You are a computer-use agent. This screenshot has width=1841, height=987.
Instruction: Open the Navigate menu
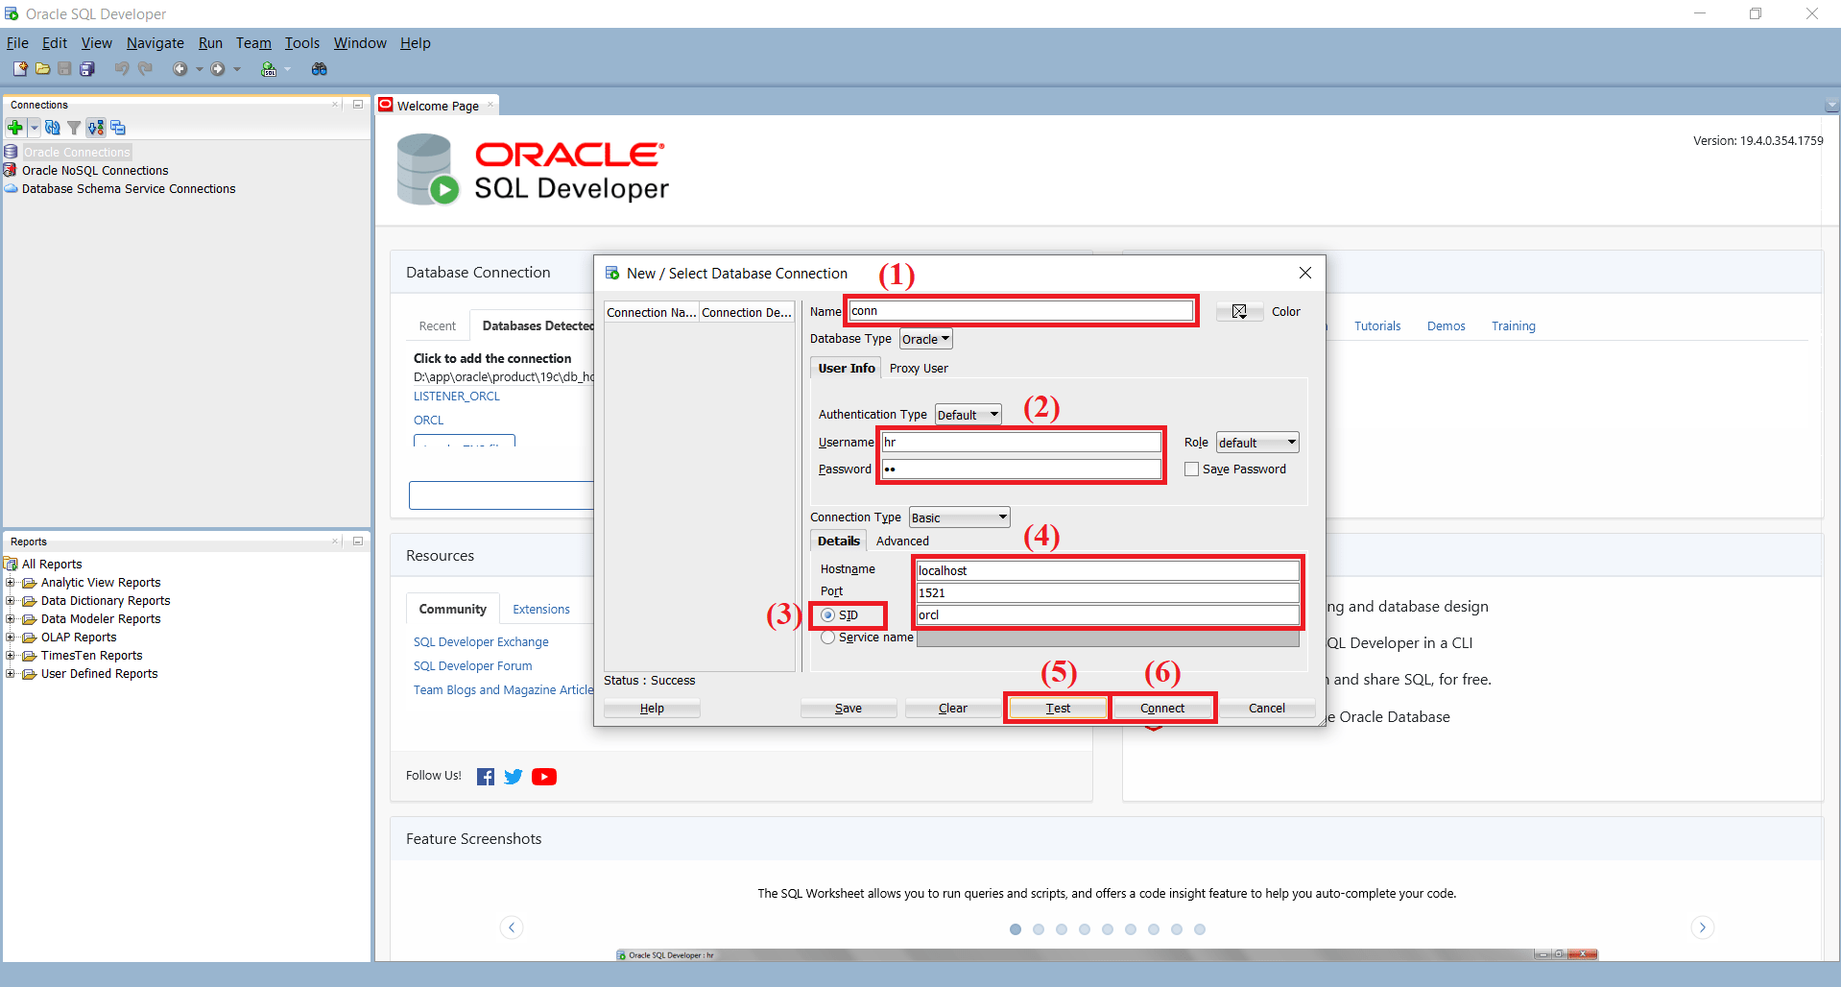(x=155, y=43)
